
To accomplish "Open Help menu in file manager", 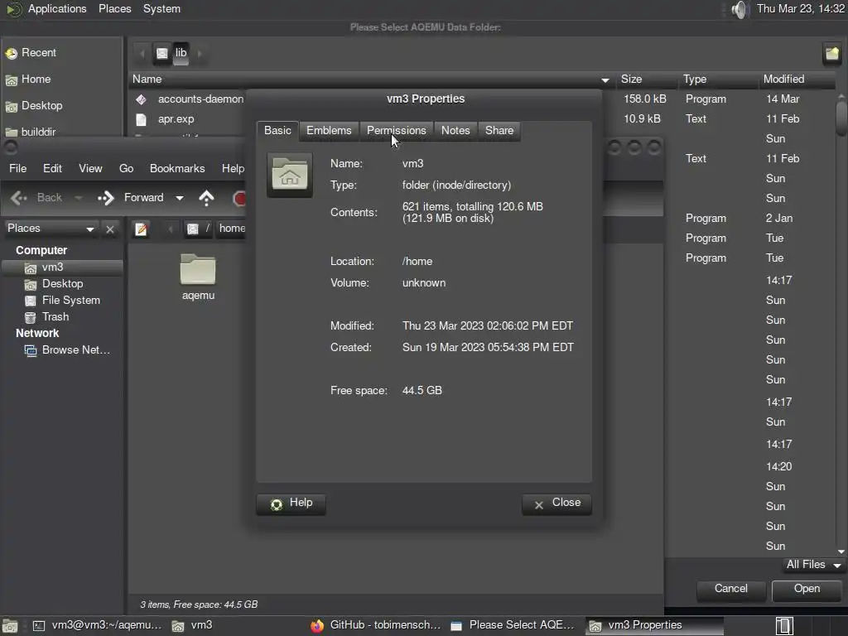I will (x=233, y=168).
